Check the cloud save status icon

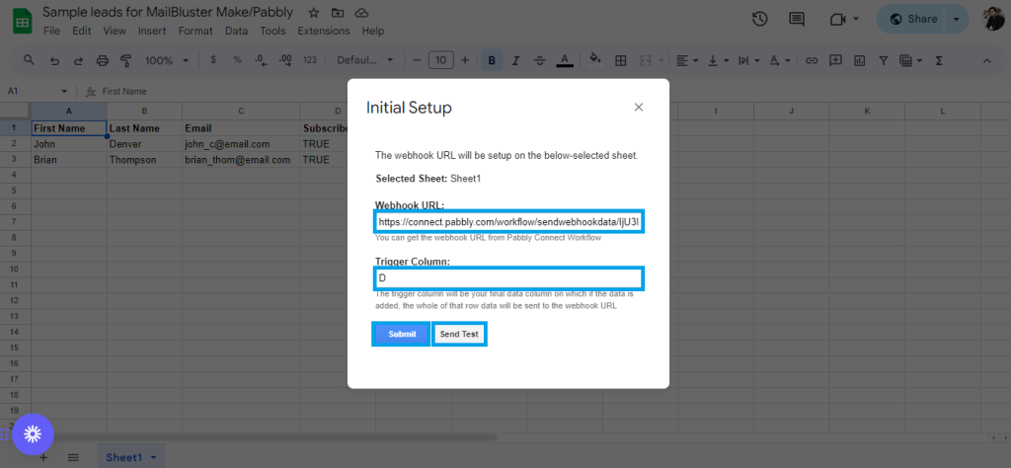coord(362,13)
